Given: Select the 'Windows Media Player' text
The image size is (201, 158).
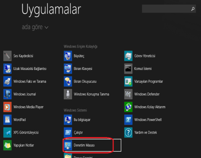Looking at the screenshot, I should 29,107.
